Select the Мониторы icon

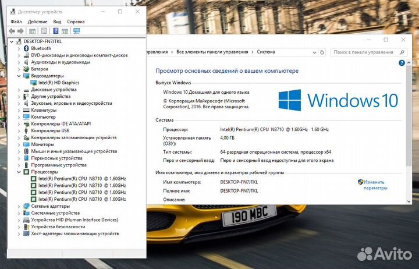26,144
